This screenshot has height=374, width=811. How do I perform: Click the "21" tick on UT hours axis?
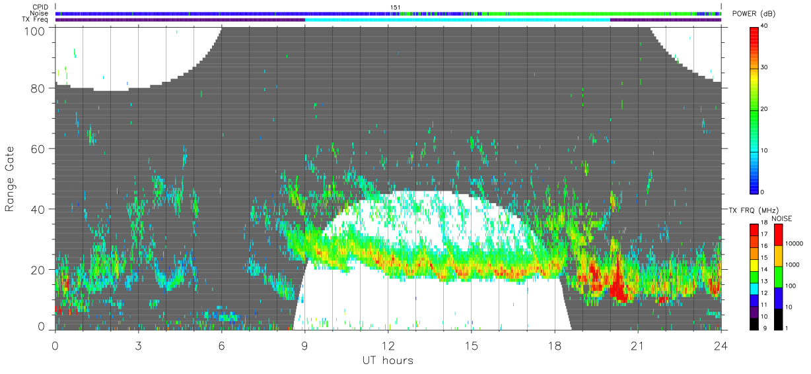[x=637, y=345]
